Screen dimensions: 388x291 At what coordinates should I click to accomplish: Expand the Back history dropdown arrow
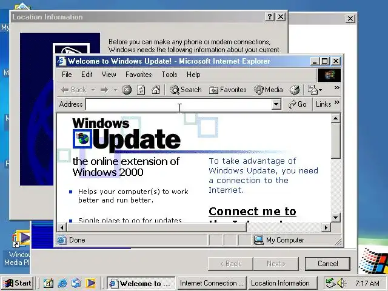coord(93,90)
